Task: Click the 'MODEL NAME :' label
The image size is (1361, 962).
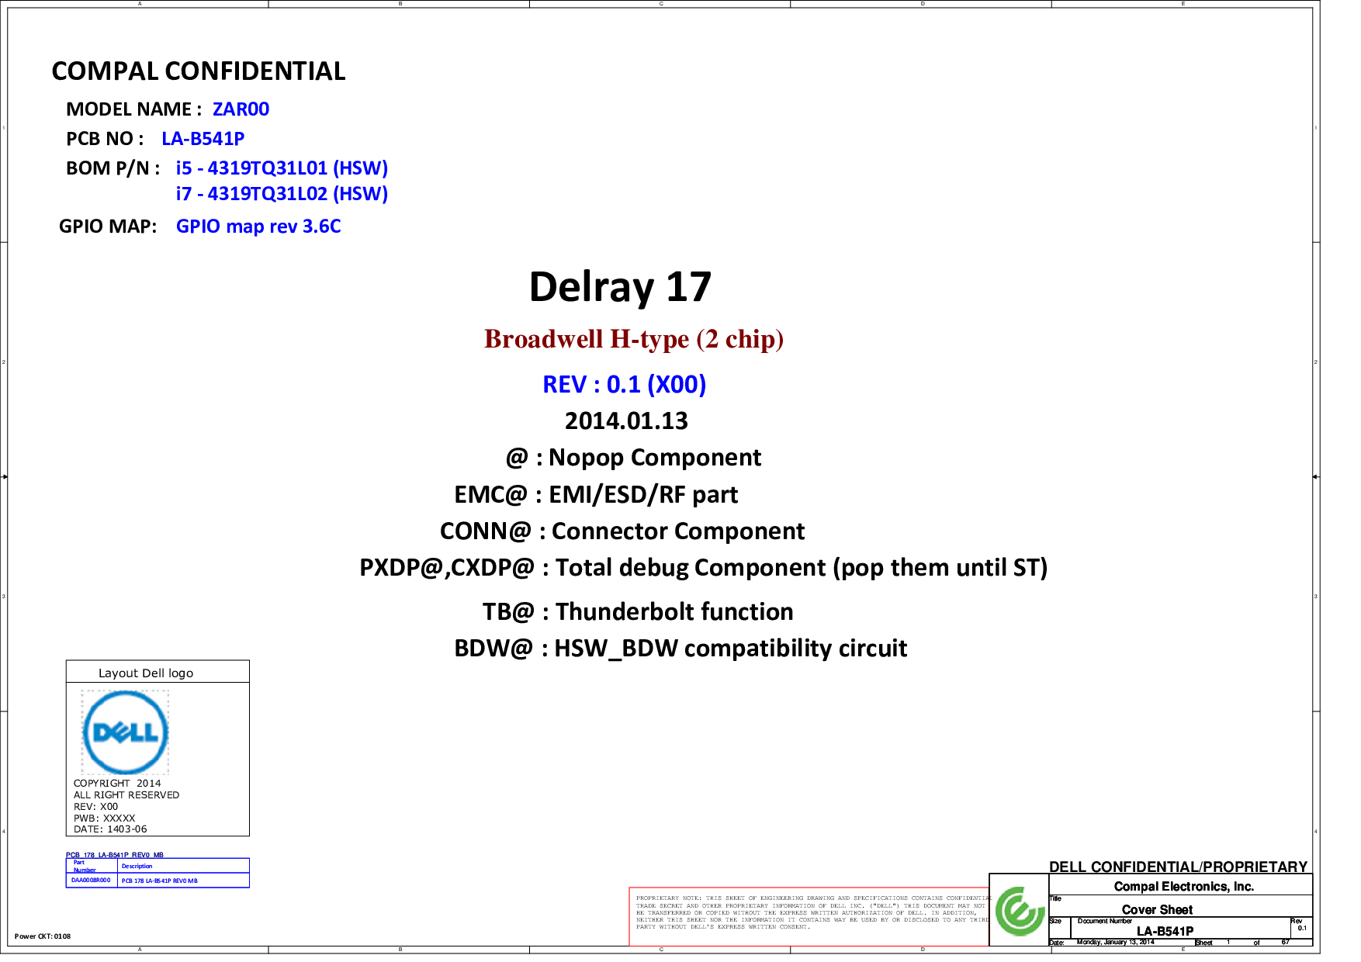Action: (x=133, y=109)
